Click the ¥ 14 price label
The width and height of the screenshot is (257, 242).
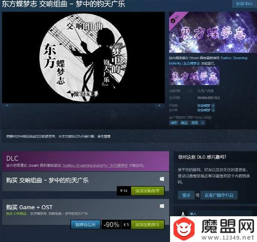point(124,191)
